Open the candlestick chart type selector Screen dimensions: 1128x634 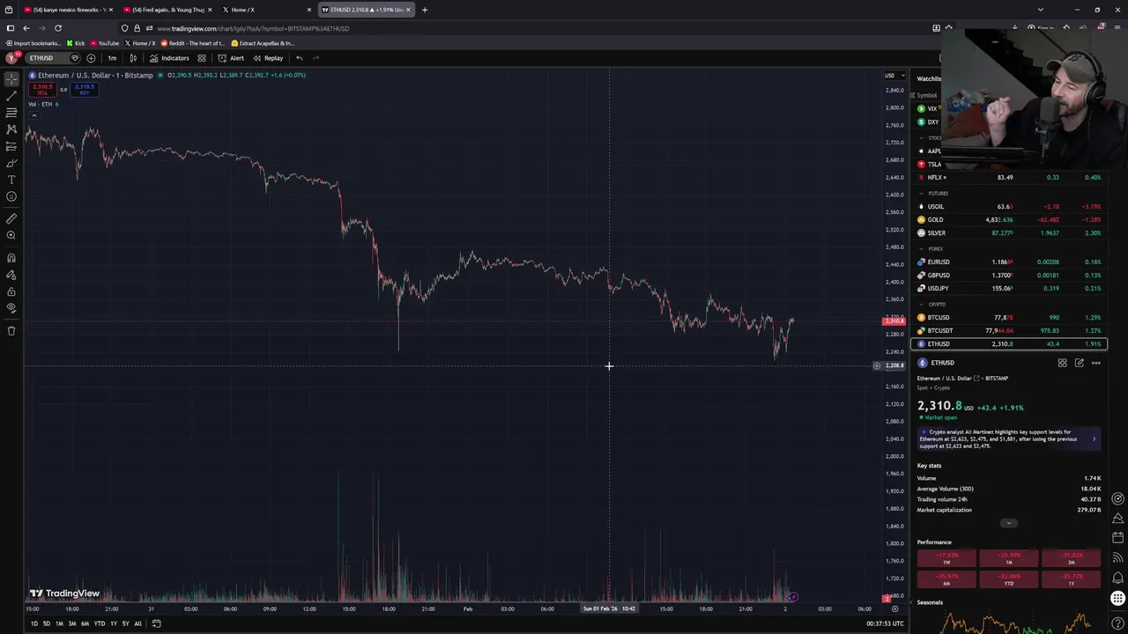point(133,58)
